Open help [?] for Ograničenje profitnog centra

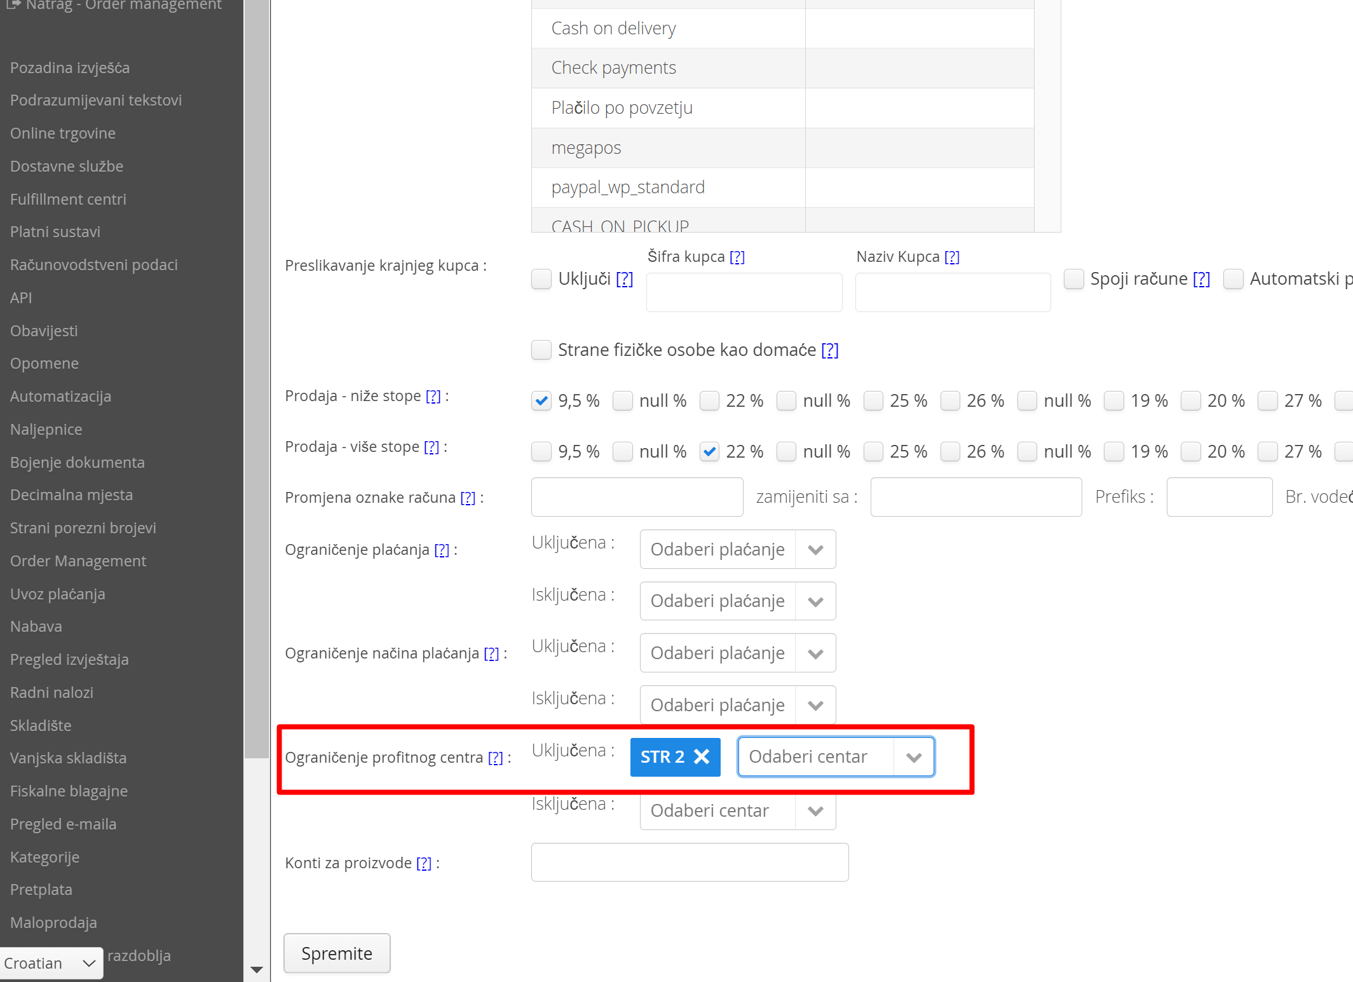point(495,758)
